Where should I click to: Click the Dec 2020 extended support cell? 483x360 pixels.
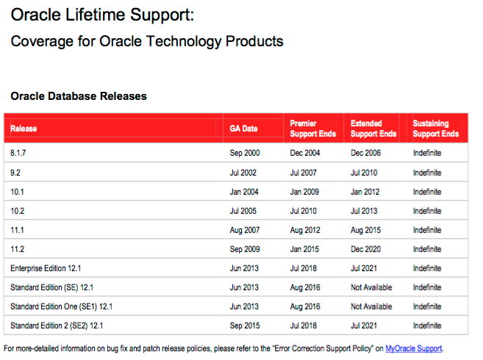pyautogui.click(x=365, y=249)
